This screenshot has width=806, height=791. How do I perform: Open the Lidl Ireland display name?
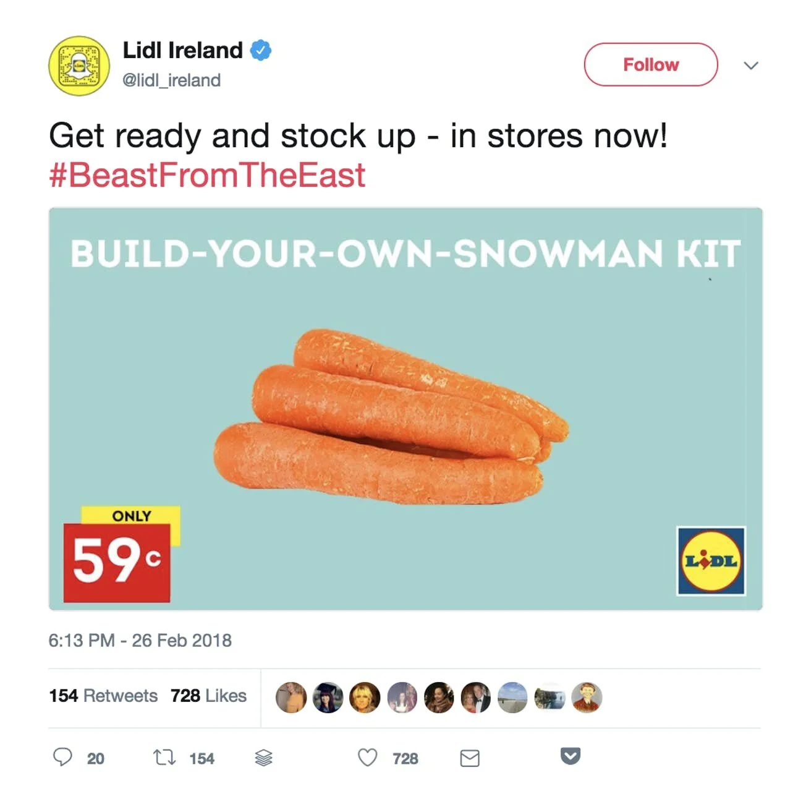[182, 50]
